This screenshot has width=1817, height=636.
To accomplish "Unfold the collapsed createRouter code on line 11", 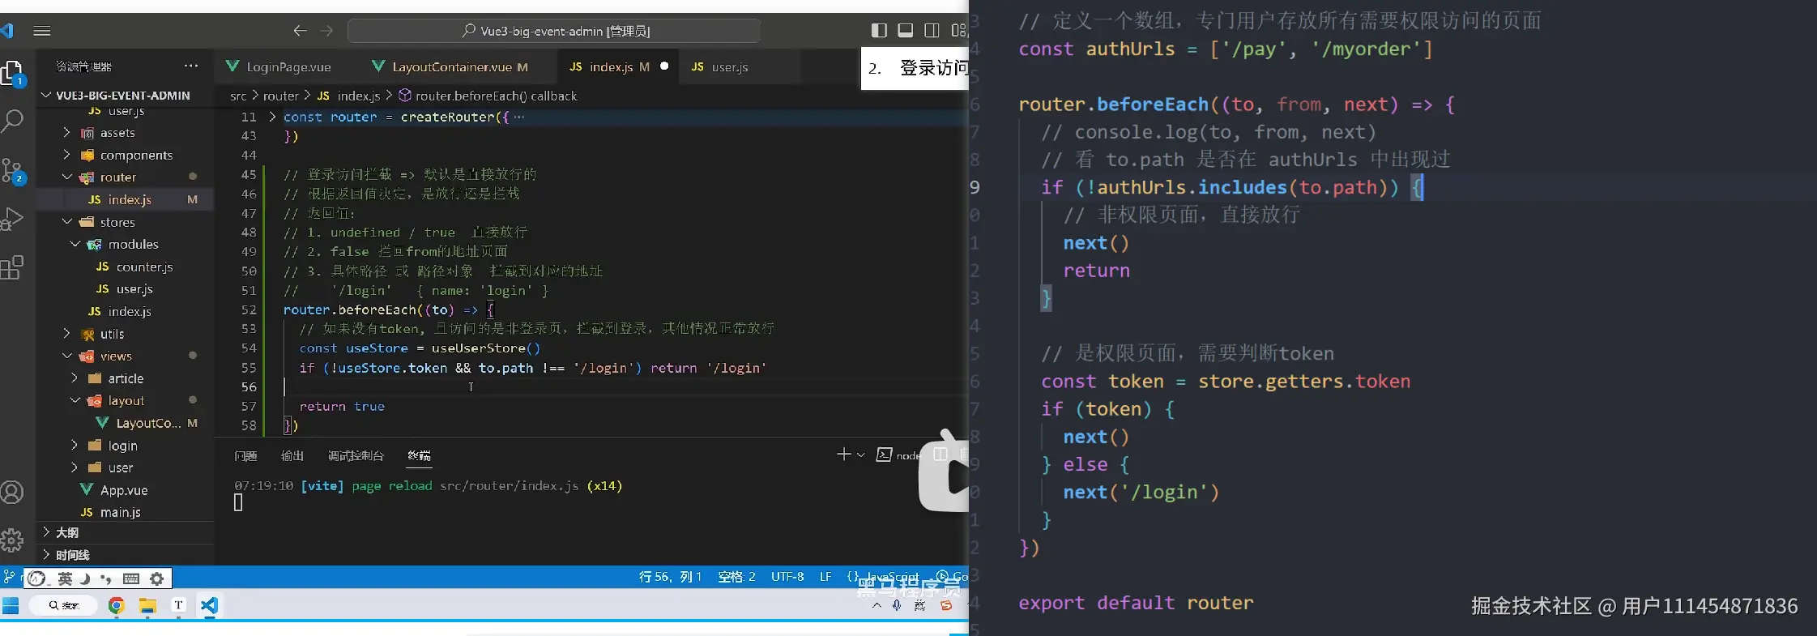I will pos(272,117).
